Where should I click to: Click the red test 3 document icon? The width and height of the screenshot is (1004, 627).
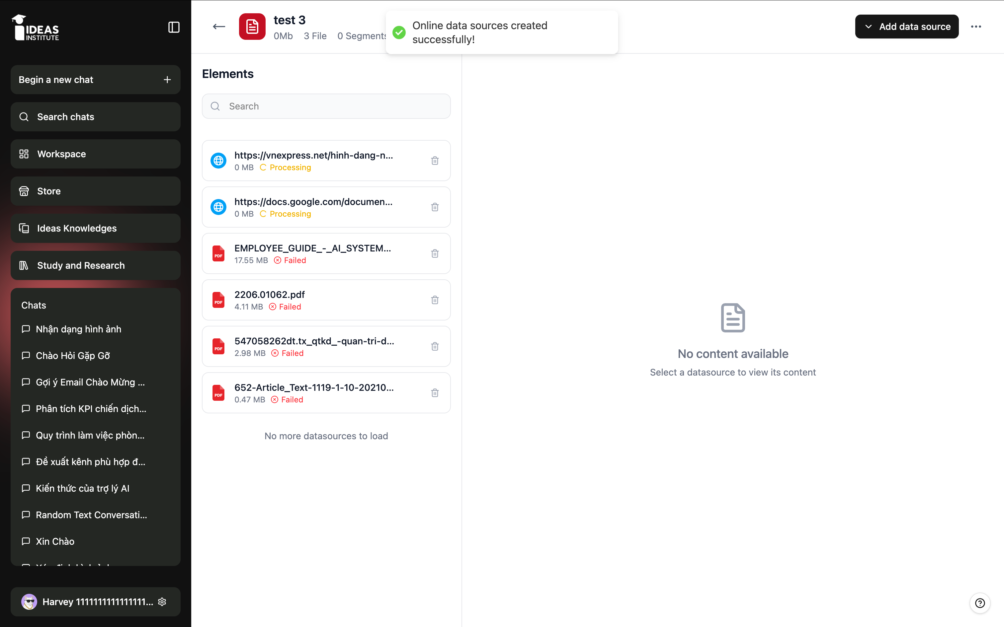click(x=252, y=27)
